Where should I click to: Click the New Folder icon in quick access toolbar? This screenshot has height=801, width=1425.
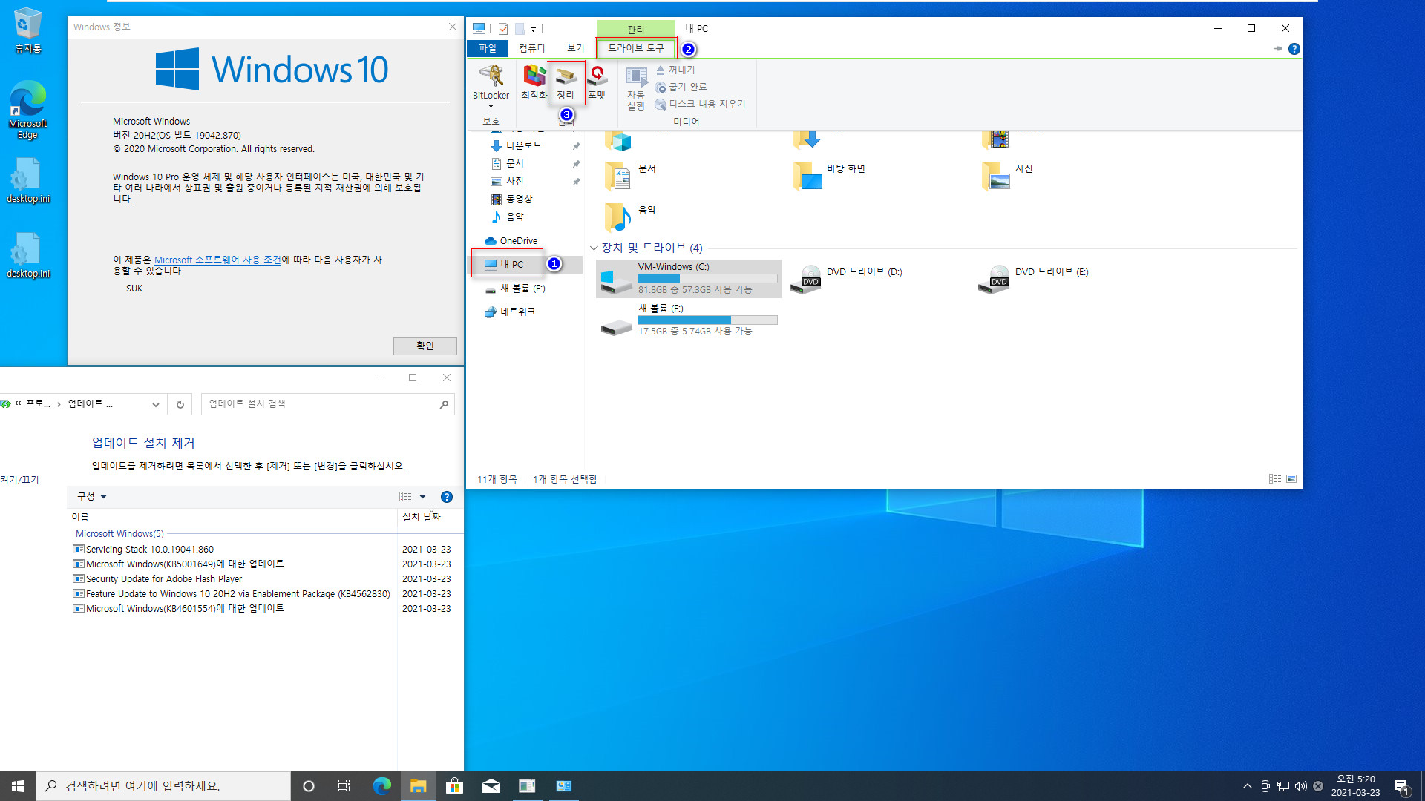[x=520, y=28]
